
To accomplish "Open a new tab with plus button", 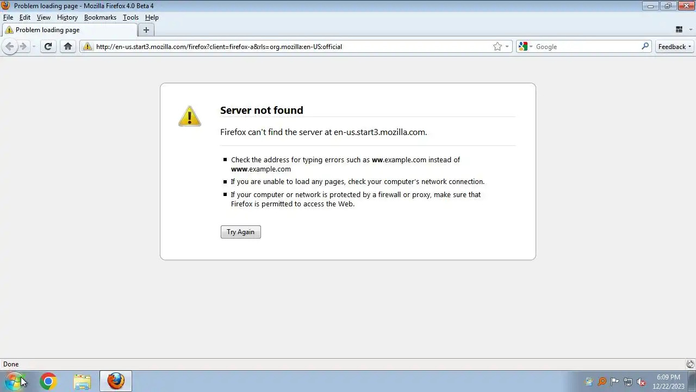I will click(146, 30).
